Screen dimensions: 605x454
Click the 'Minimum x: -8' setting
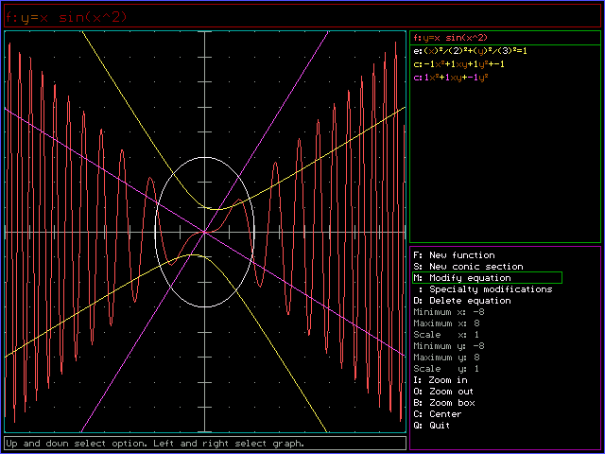(x=448, y=311)
